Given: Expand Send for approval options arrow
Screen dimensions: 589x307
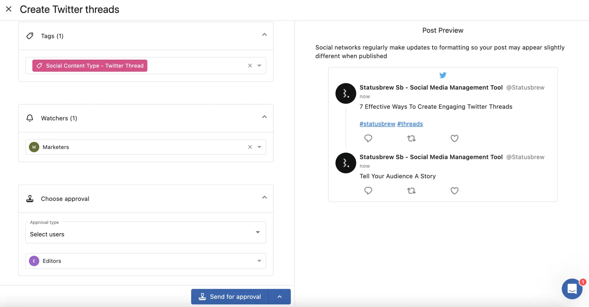Looking at the screenshot, I should coord(279,297).
